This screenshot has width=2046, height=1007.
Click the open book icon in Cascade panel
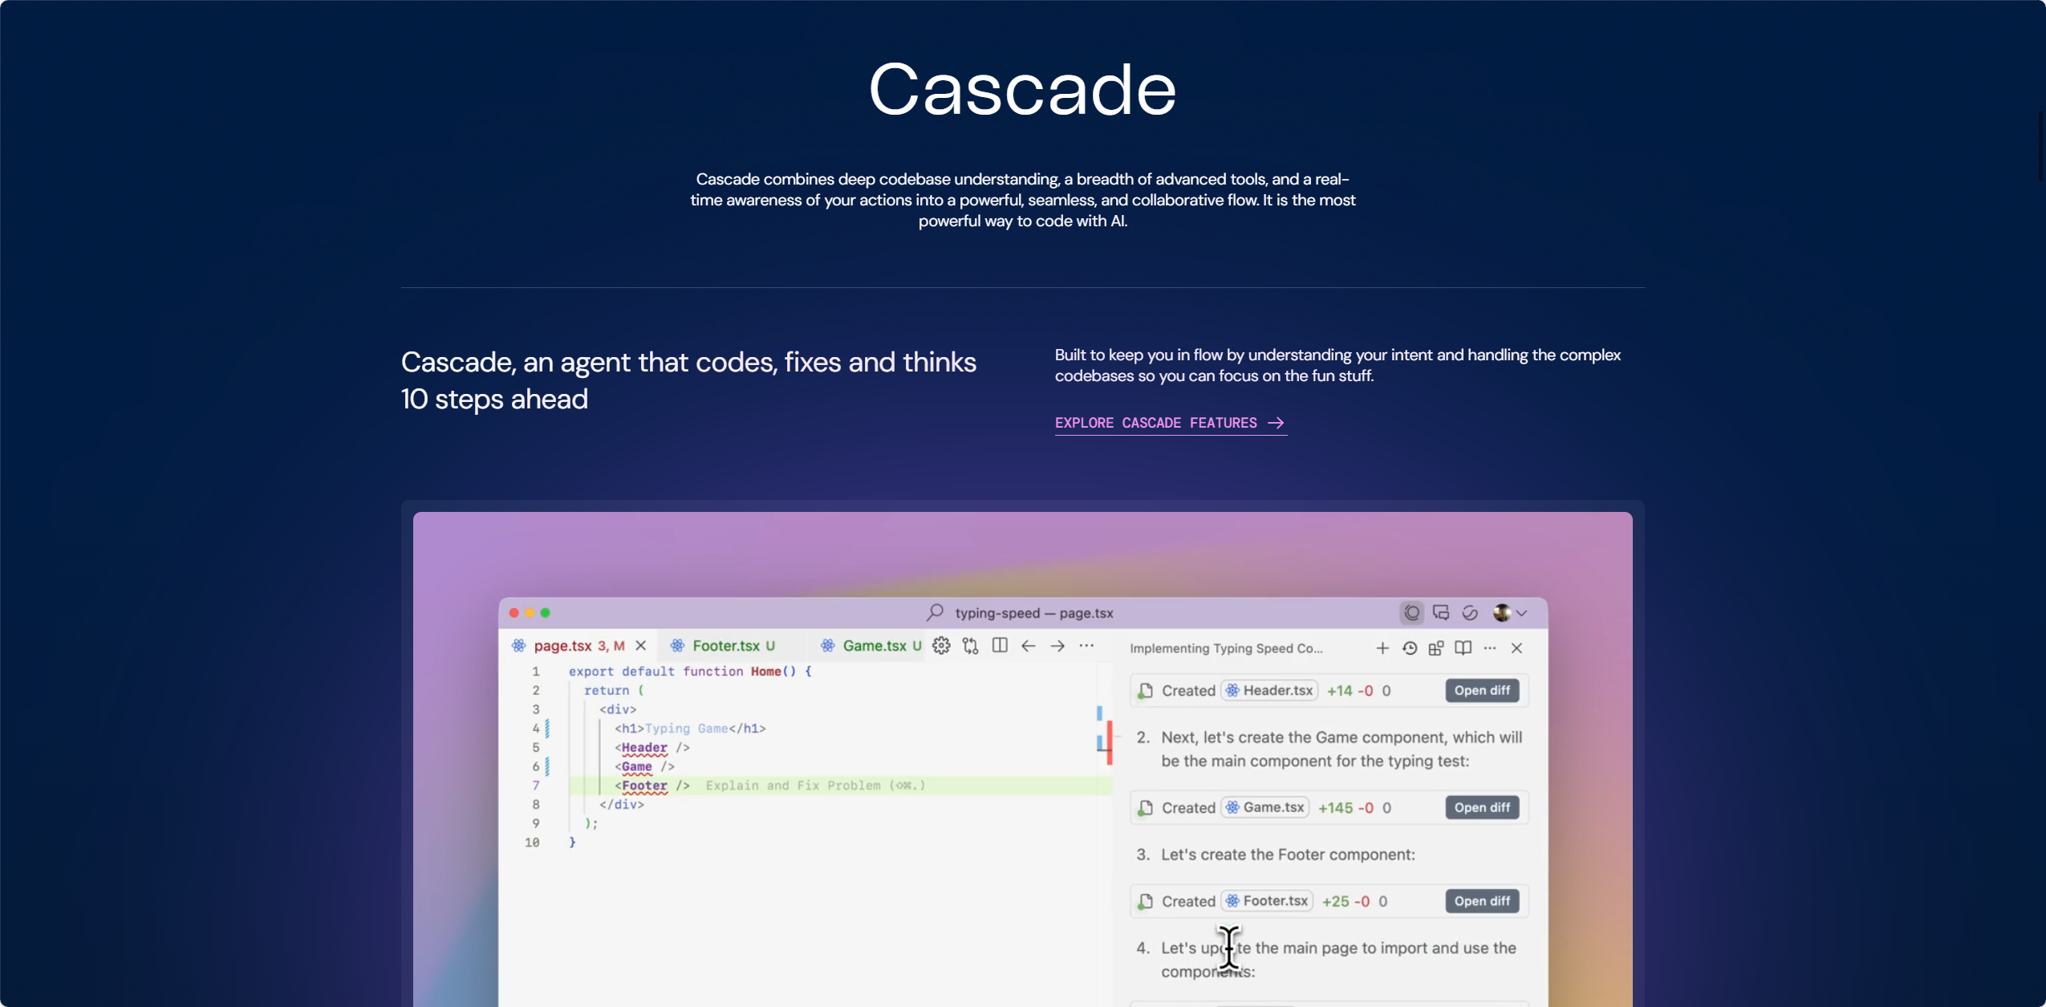coord(1463,648)
